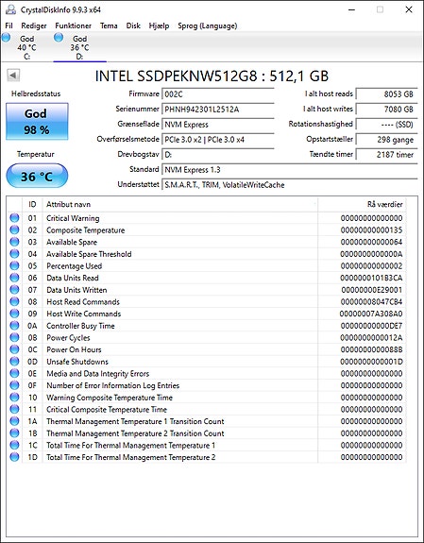Click the Rå værdier column header
The image size is (424, 543).
click(x=362, y=204)
